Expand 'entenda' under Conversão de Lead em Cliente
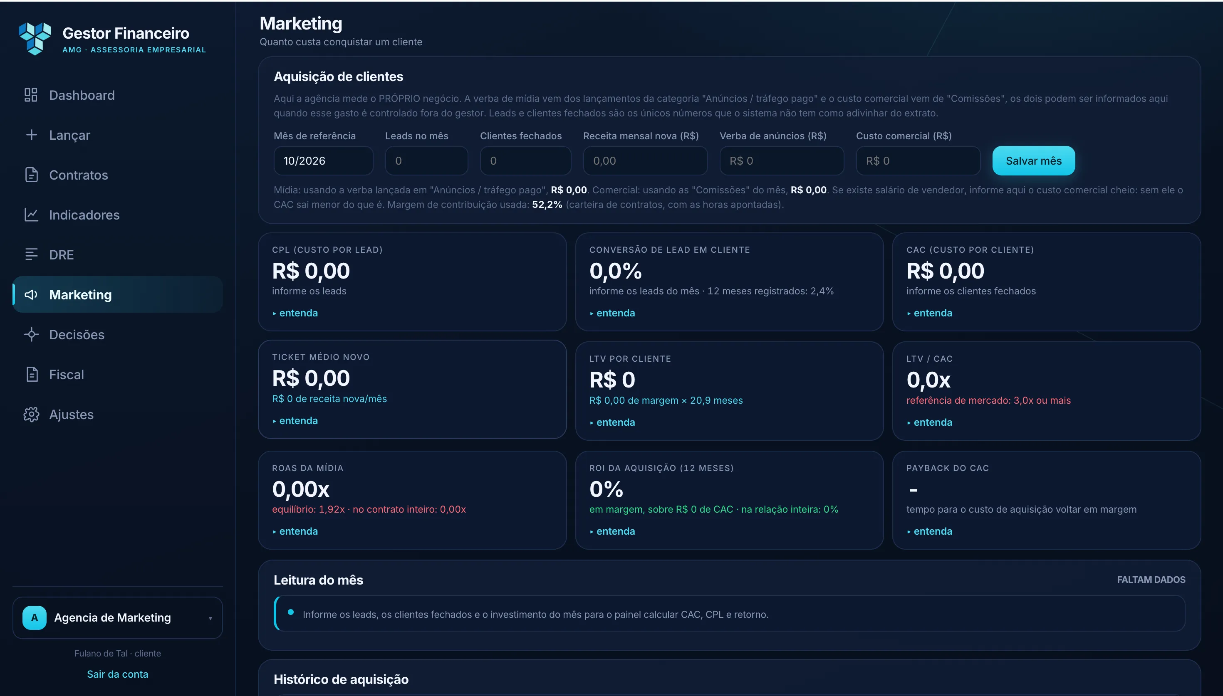 pyautogui.click(x=612, y=313)
